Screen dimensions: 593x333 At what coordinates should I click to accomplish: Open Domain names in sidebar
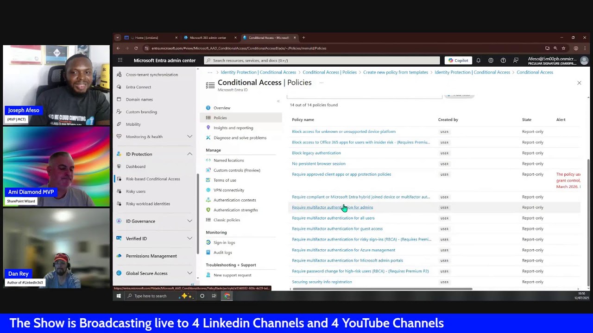pos(139,99)
